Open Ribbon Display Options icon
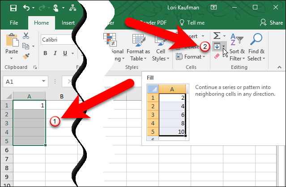Viewport: 286px width, 187px height. pyautogui.click(x=213, y=8)
